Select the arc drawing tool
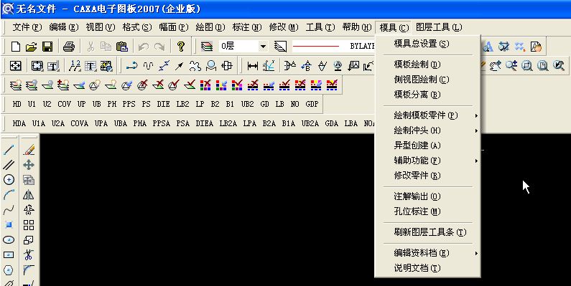The image size is (571, 286). pyautogui.click(x=9, y=195)
